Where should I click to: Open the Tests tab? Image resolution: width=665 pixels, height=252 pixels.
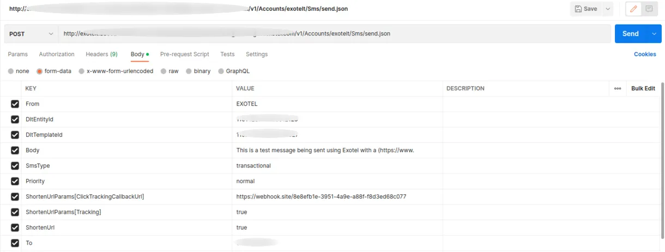pyautogui.click(x=227, y=55)
